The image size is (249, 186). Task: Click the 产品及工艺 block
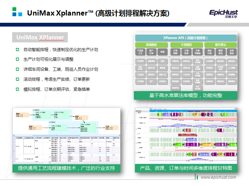coord(140,52)
